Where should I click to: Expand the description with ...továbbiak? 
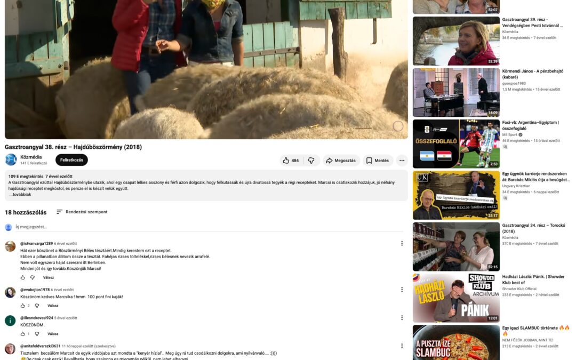click(x=20, y=194)
